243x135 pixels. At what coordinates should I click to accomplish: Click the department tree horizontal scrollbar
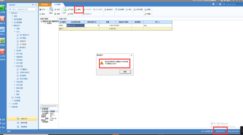pos(49,105)
